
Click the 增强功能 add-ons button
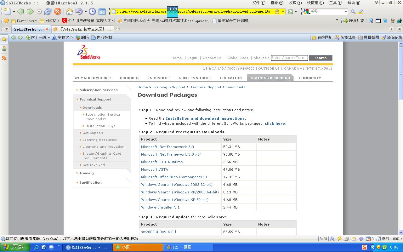click(x=354, y=21)
